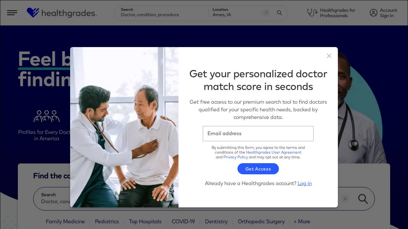Click the Get Access button
This screenshot has height=229, width=408.
pyautogui.click(x=258, y=169)
